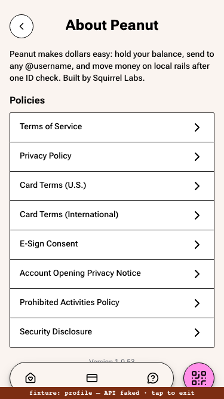Tap the back arrow button

click(22, 26)
